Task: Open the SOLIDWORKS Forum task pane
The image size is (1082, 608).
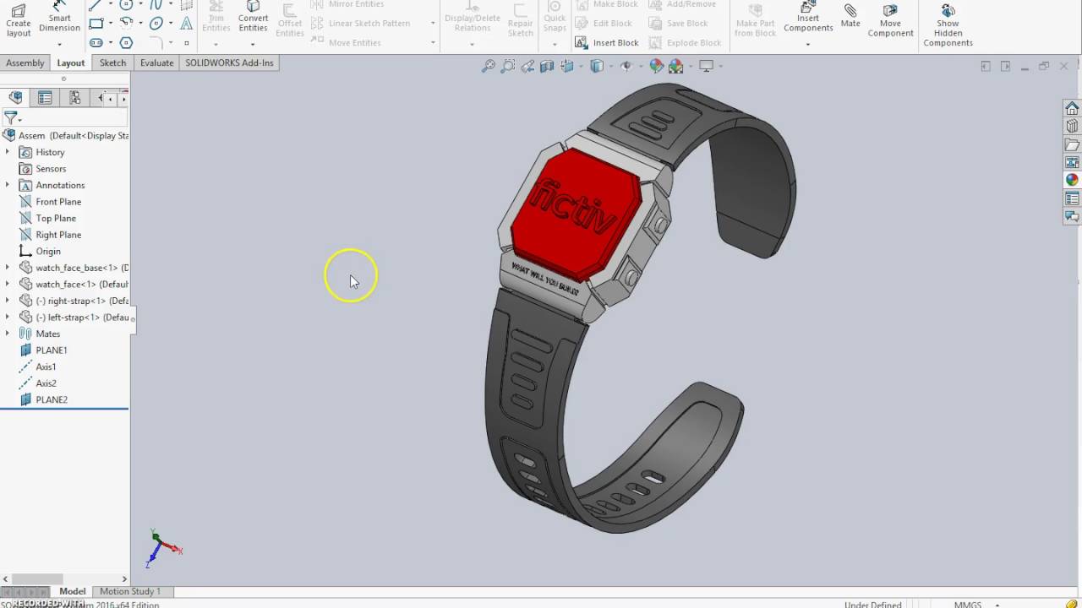Action: coord(1072,216)
